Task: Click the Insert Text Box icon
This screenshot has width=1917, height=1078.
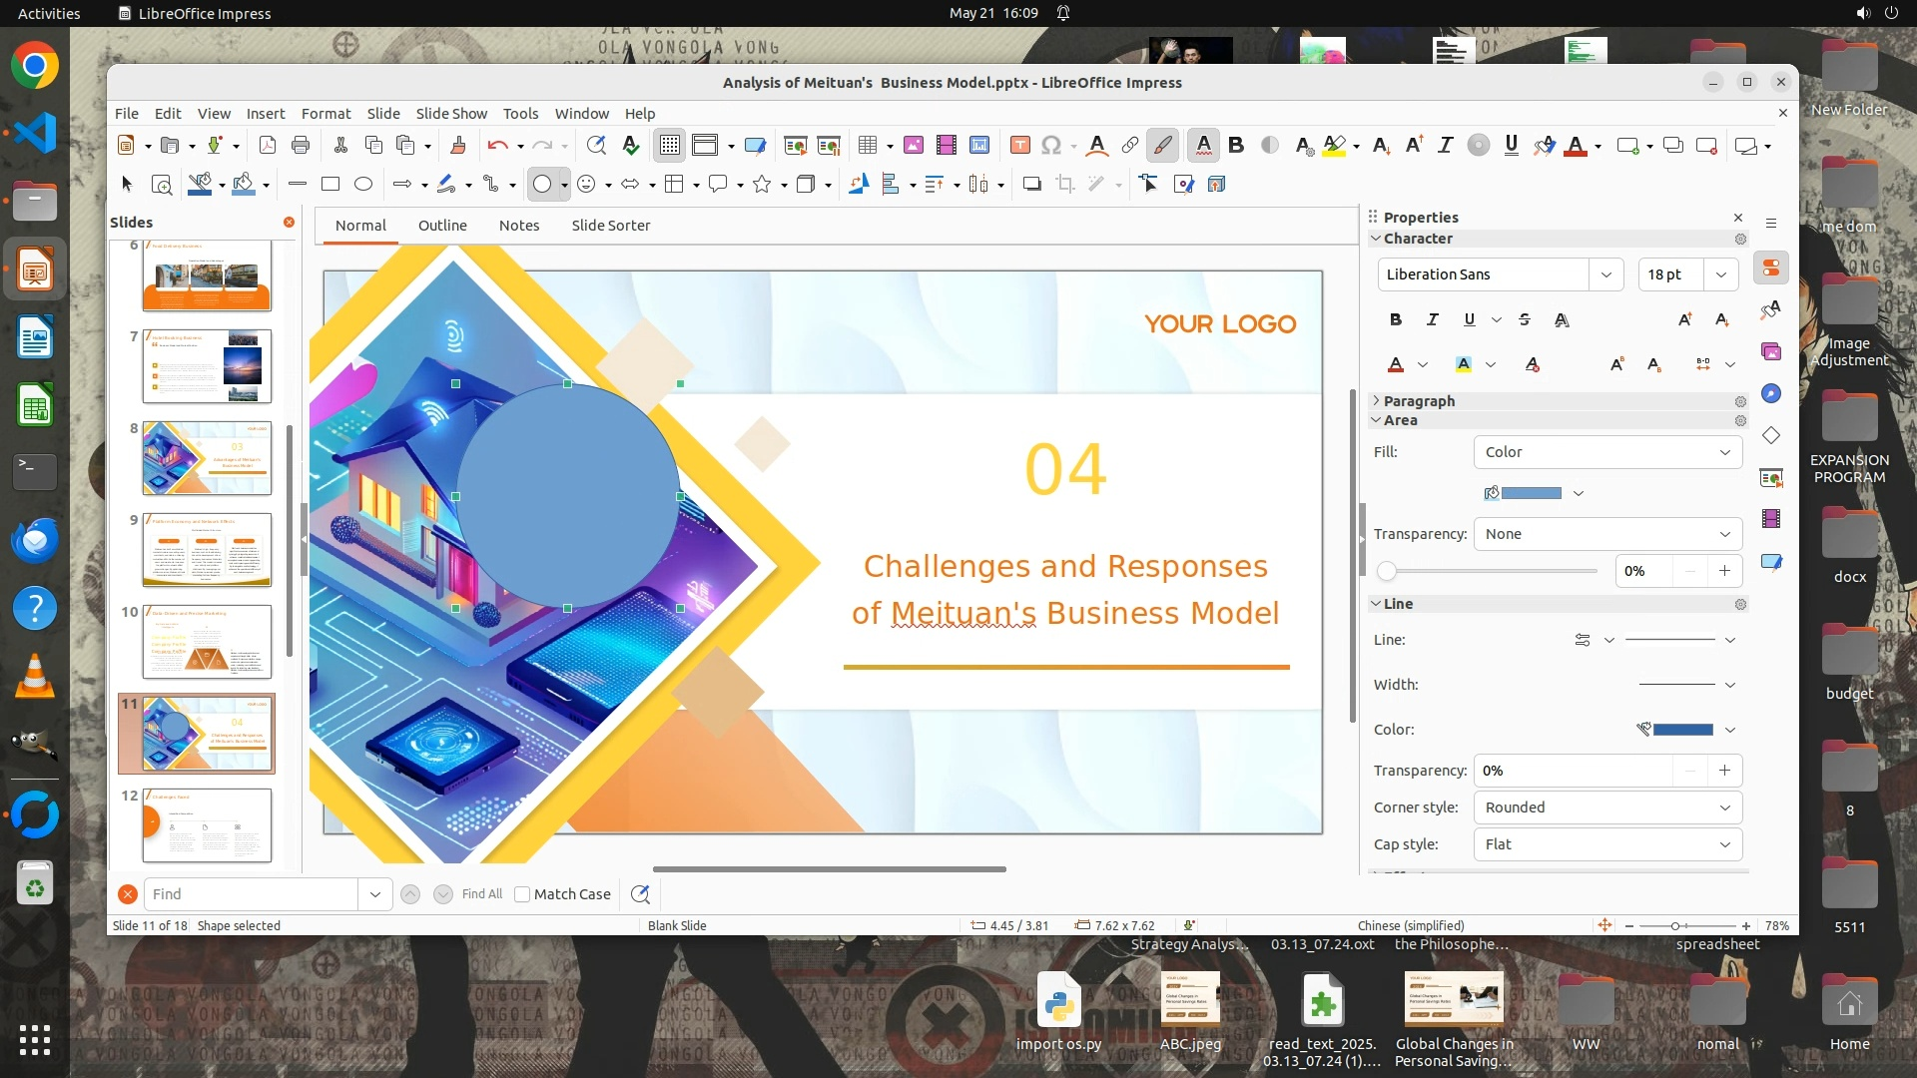Action: 1019,146
